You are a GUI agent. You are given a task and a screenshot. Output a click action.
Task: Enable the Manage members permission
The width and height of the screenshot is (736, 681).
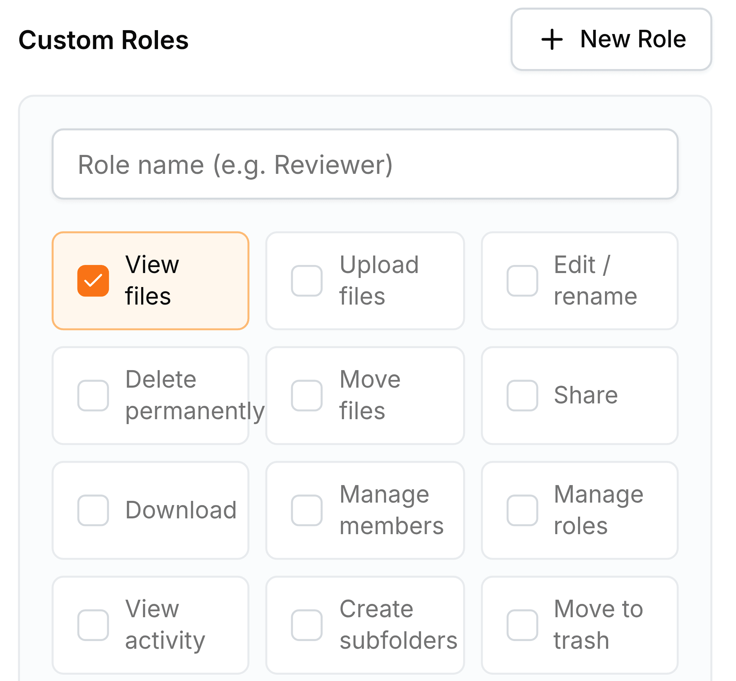pos(307,510)
